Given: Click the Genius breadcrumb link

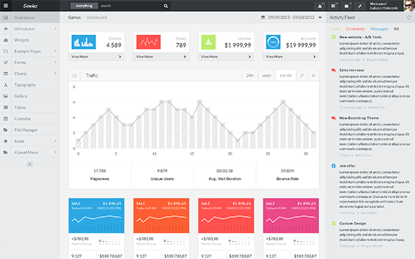Looking at the screenshot, I should pos(75,17).
